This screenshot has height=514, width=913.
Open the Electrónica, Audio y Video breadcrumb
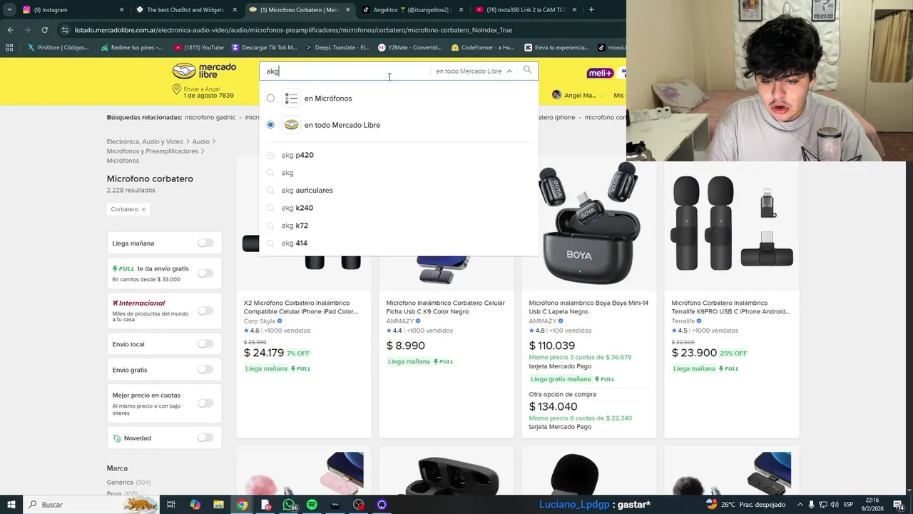[145, 141]
